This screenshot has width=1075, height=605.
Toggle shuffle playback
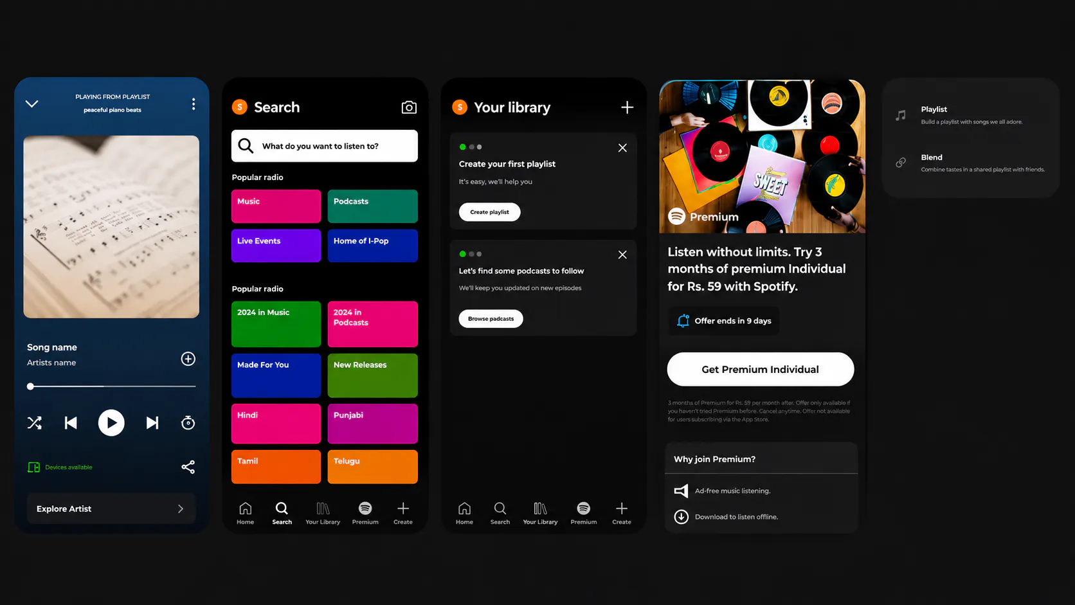[35, 422]
